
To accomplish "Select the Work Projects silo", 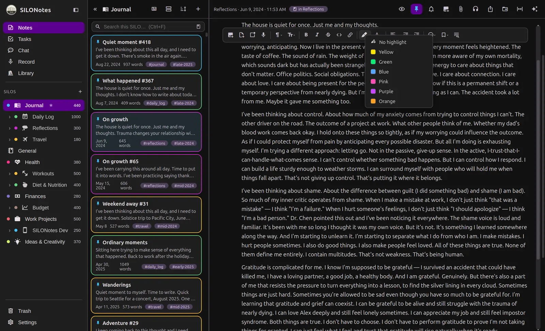I will [x=44, y=219].
